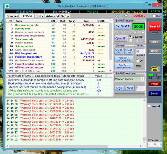Screen dimensions: 167x154
Task: Decrease API number with minus button
Action: coord(150,145)
